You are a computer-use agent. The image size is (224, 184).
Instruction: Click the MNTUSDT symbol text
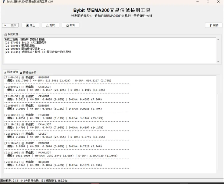click(44, 143)
